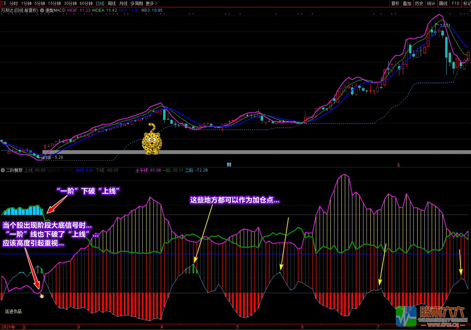Select the 周线 weekly period
Viewport: 471px width, 330px height.
112,3
